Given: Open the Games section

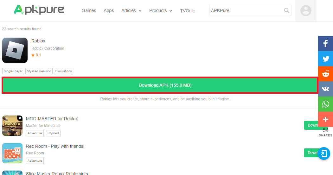Looking at the screenshot, I should tap(89, 11).
